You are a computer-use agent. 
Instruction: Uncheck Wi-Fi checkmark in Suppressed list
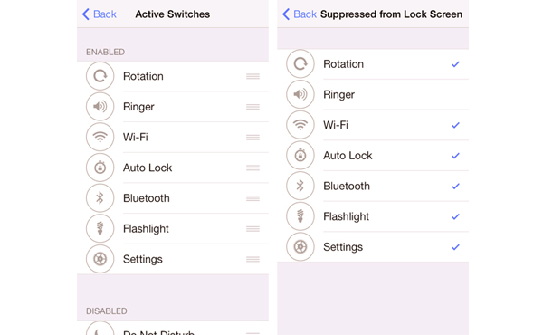(x=455, y=125)
